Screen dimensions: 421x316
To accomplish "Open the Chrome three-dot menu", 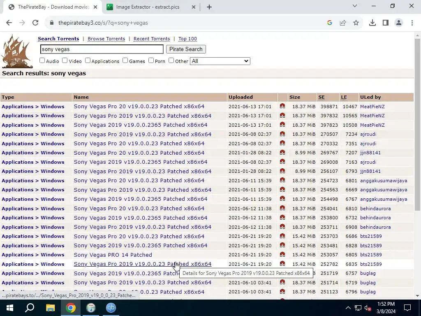I will (x=412, y=23).
